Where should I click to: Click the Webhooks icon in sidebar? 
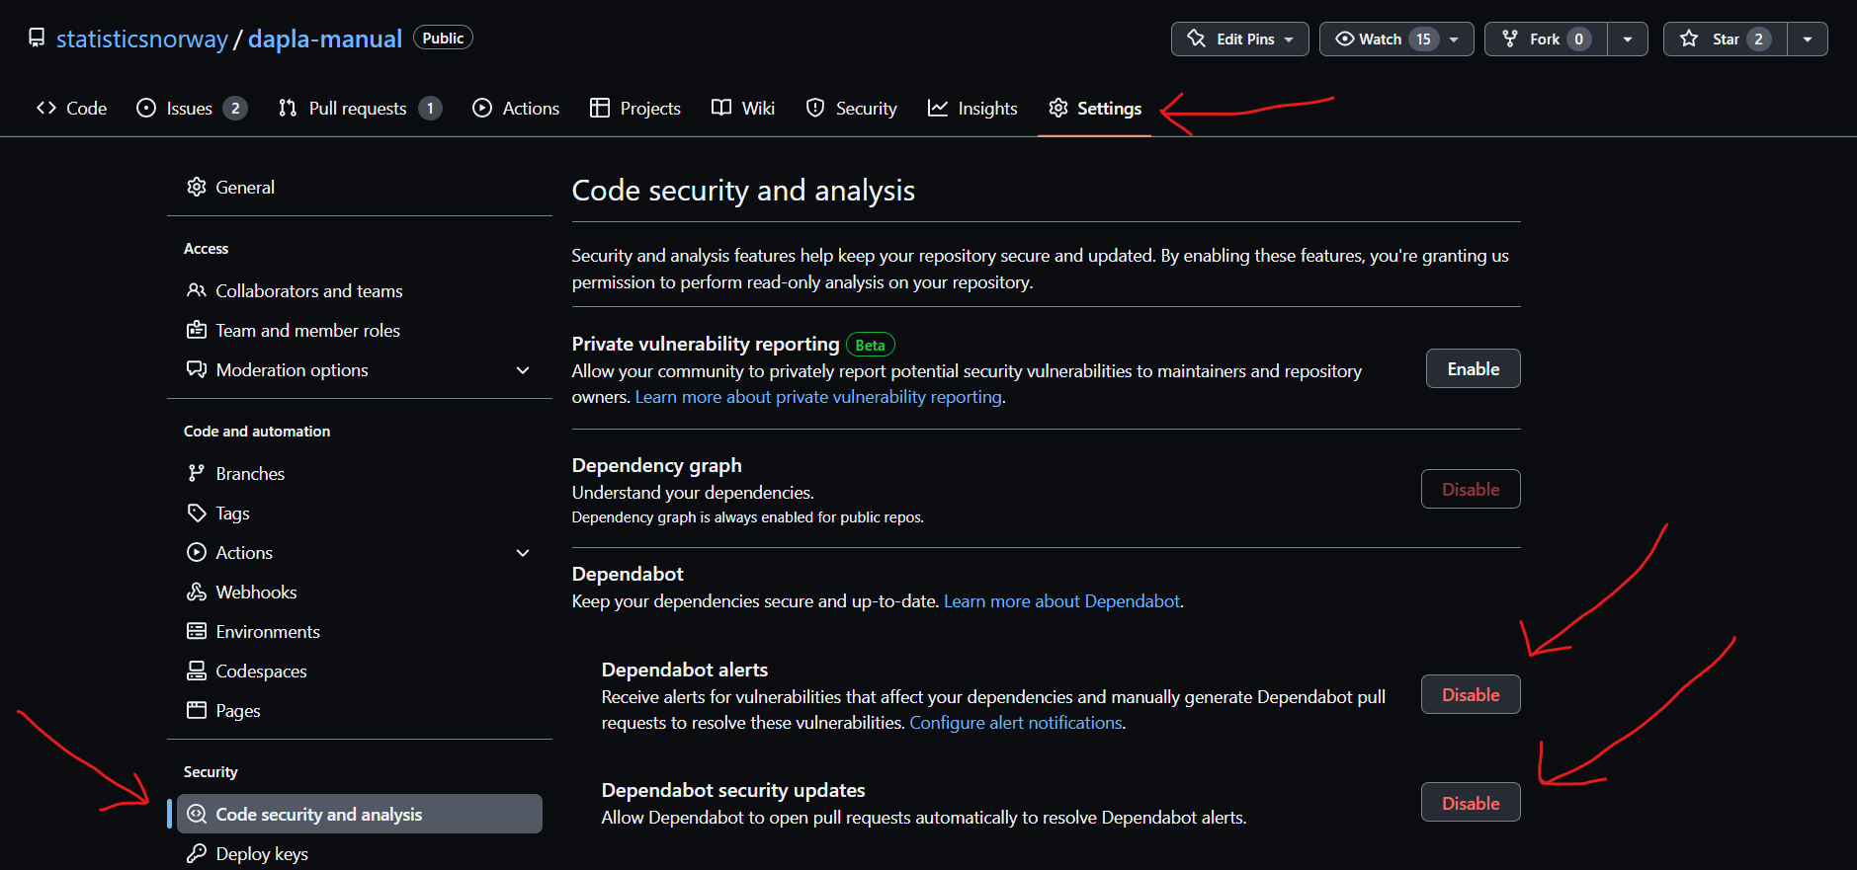click(197, 592)
